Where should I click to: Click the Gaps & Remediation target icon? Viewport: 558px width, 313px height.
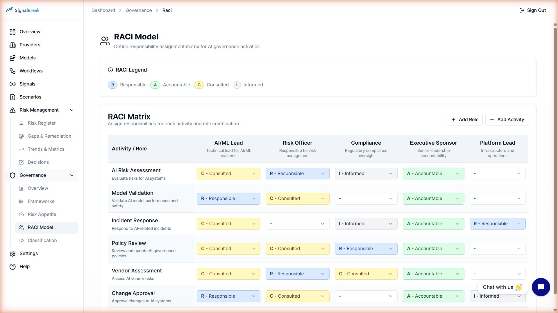21,136
